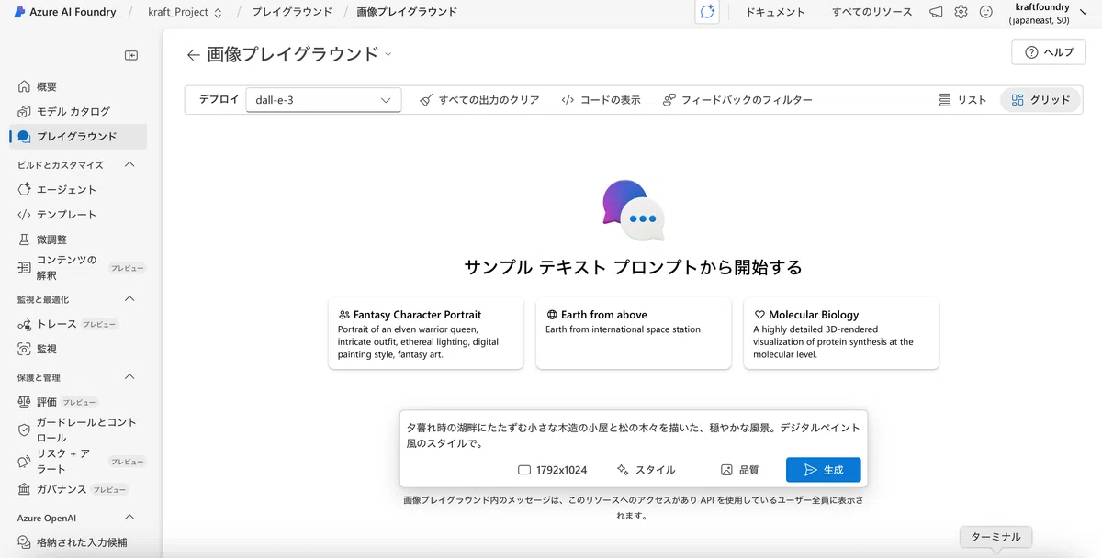This screenshot has height=558, width=1102.
Task: Click コードの表示 label
Action: [x=611, y=100]
